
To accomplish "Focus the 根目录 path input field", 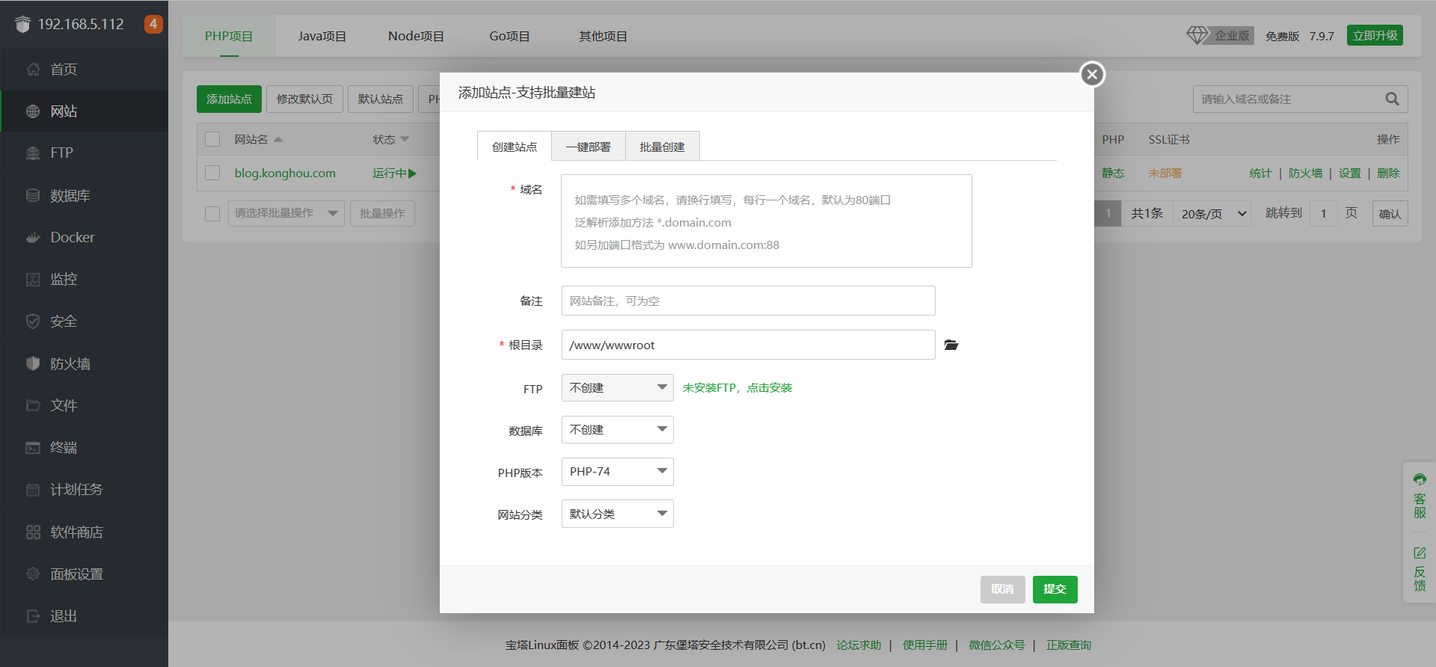I will tap(748, 345).
